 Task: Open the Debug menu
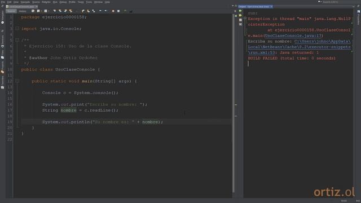(63, 2)
